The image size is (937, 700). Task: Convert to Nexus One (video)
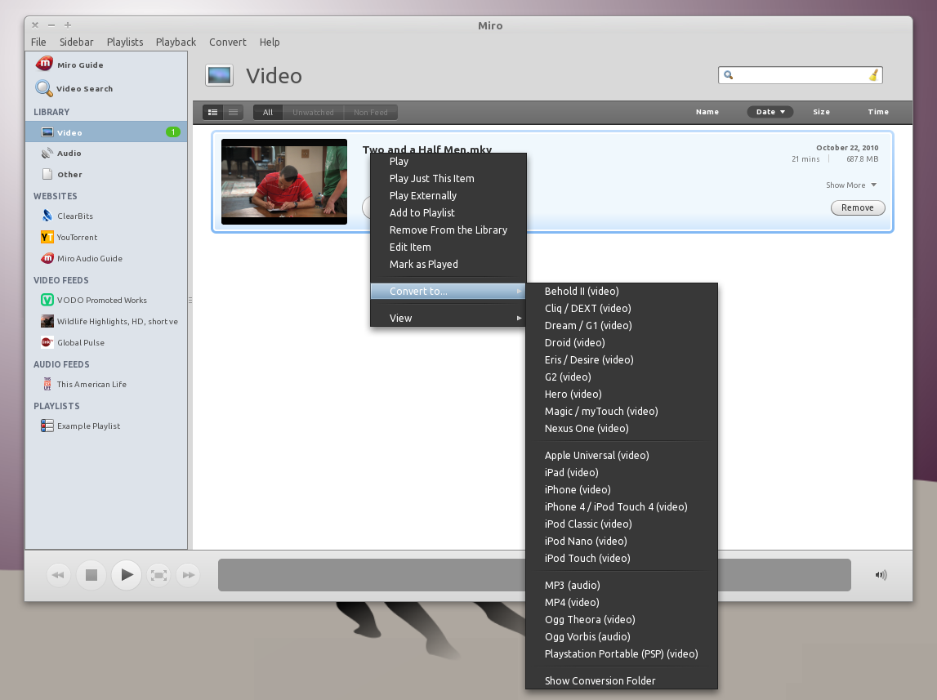tap(622, 428)
